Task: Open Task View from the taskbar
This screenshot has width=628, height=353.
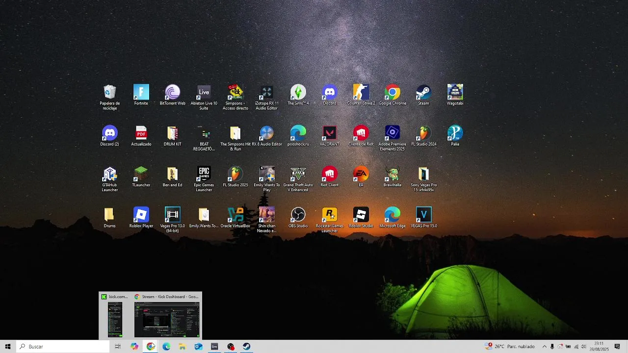Action: click(118, 347)
